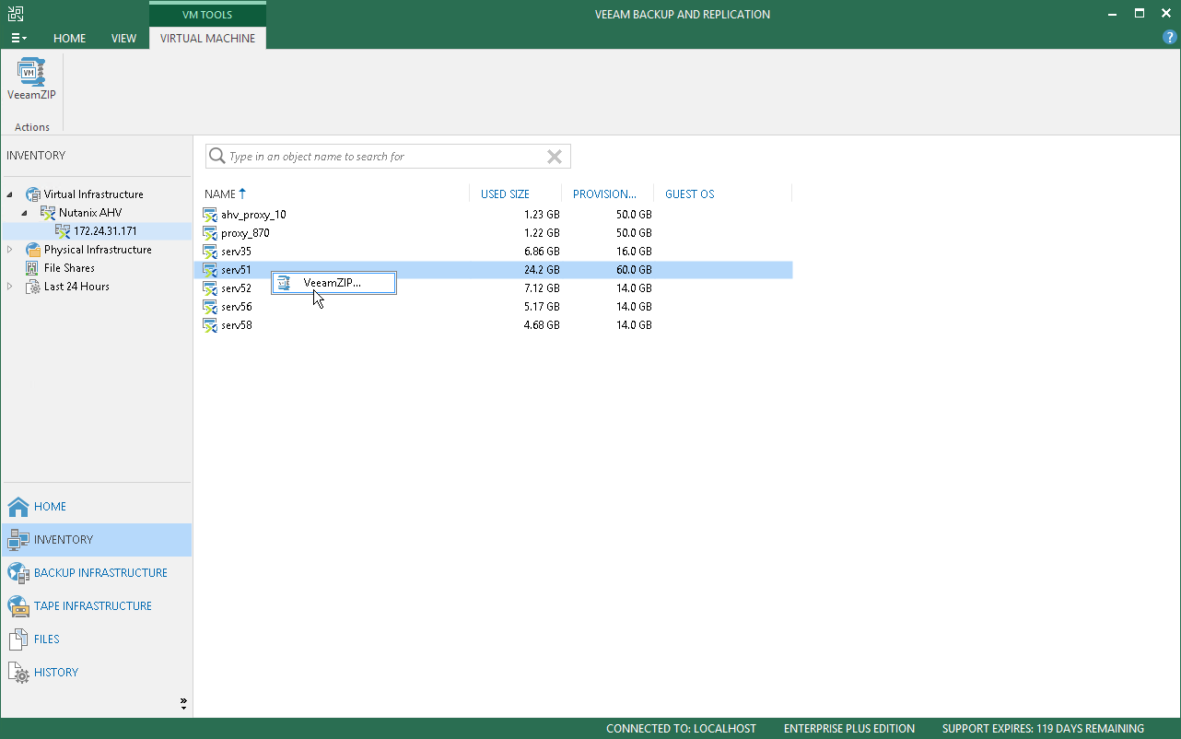
Task: Click the application logo in title bar
Action: [15, 14]
